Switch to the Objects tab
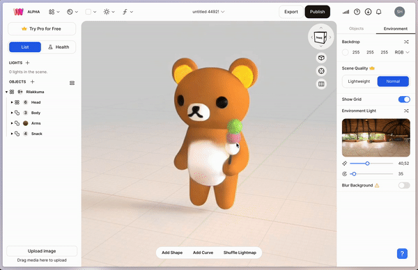 click(x=356, y=29)
